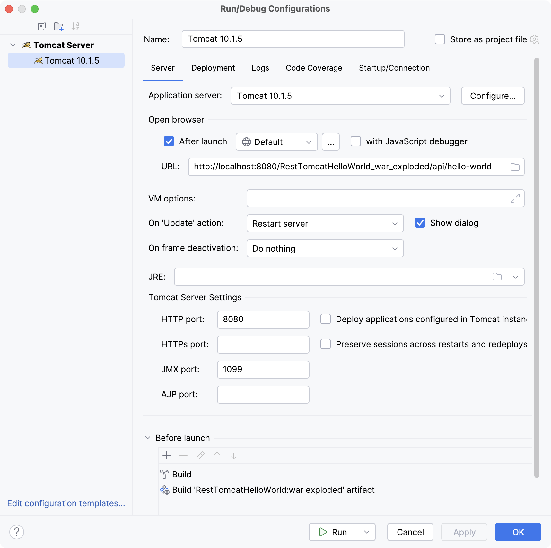Sort configurations alphabetically
This screenshot has height=548, width=551.
[x=75, y=26]
